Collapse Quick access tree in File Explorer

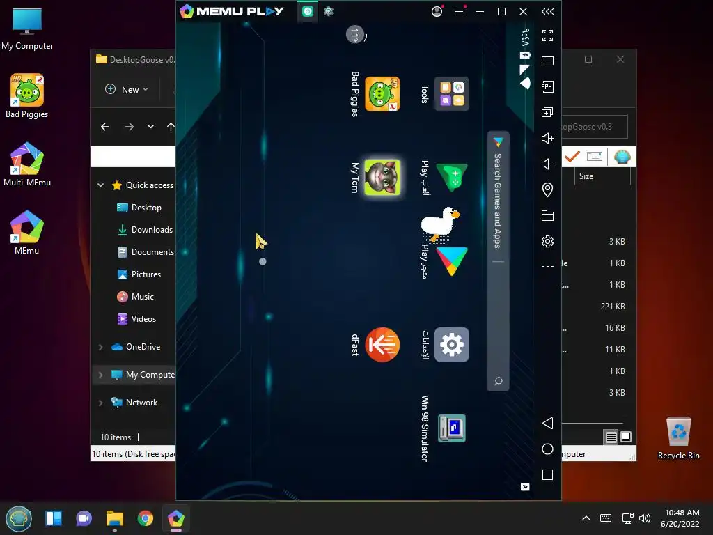pyautogui.click(x=100, y=185)
